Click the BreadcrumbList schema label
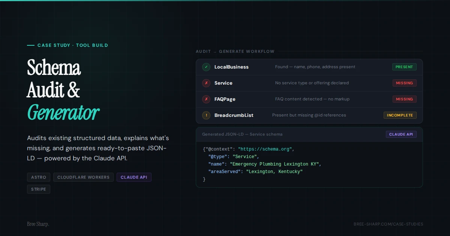Screen dimensions: 450x236 tap(234, 115)
